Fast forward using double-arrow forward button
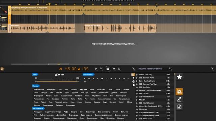The height and width of the screenshot is (121, 216). [114, 69]
